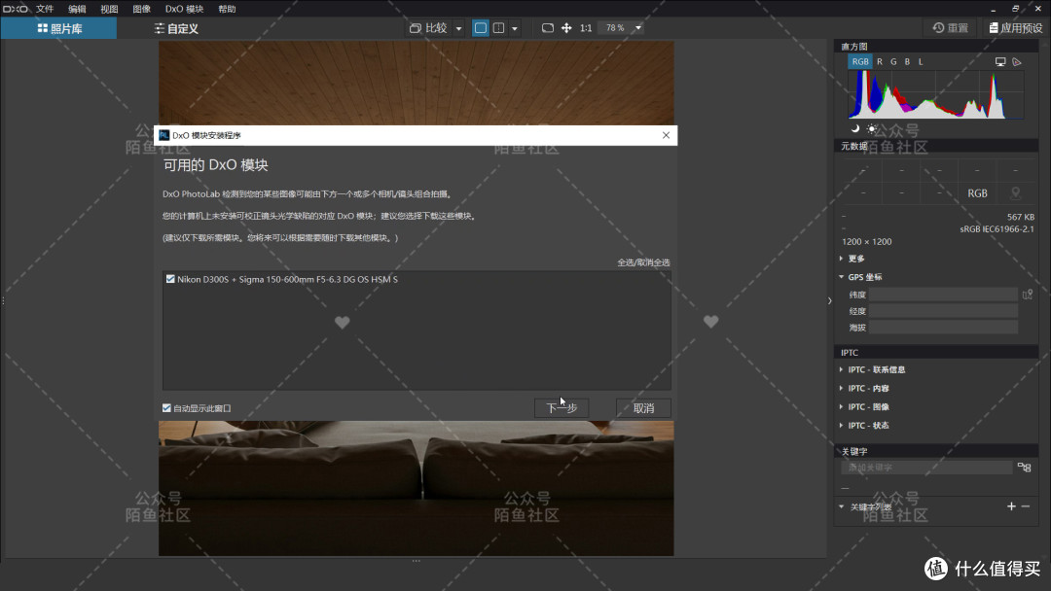Click the 纬度 latitude field

943,295
